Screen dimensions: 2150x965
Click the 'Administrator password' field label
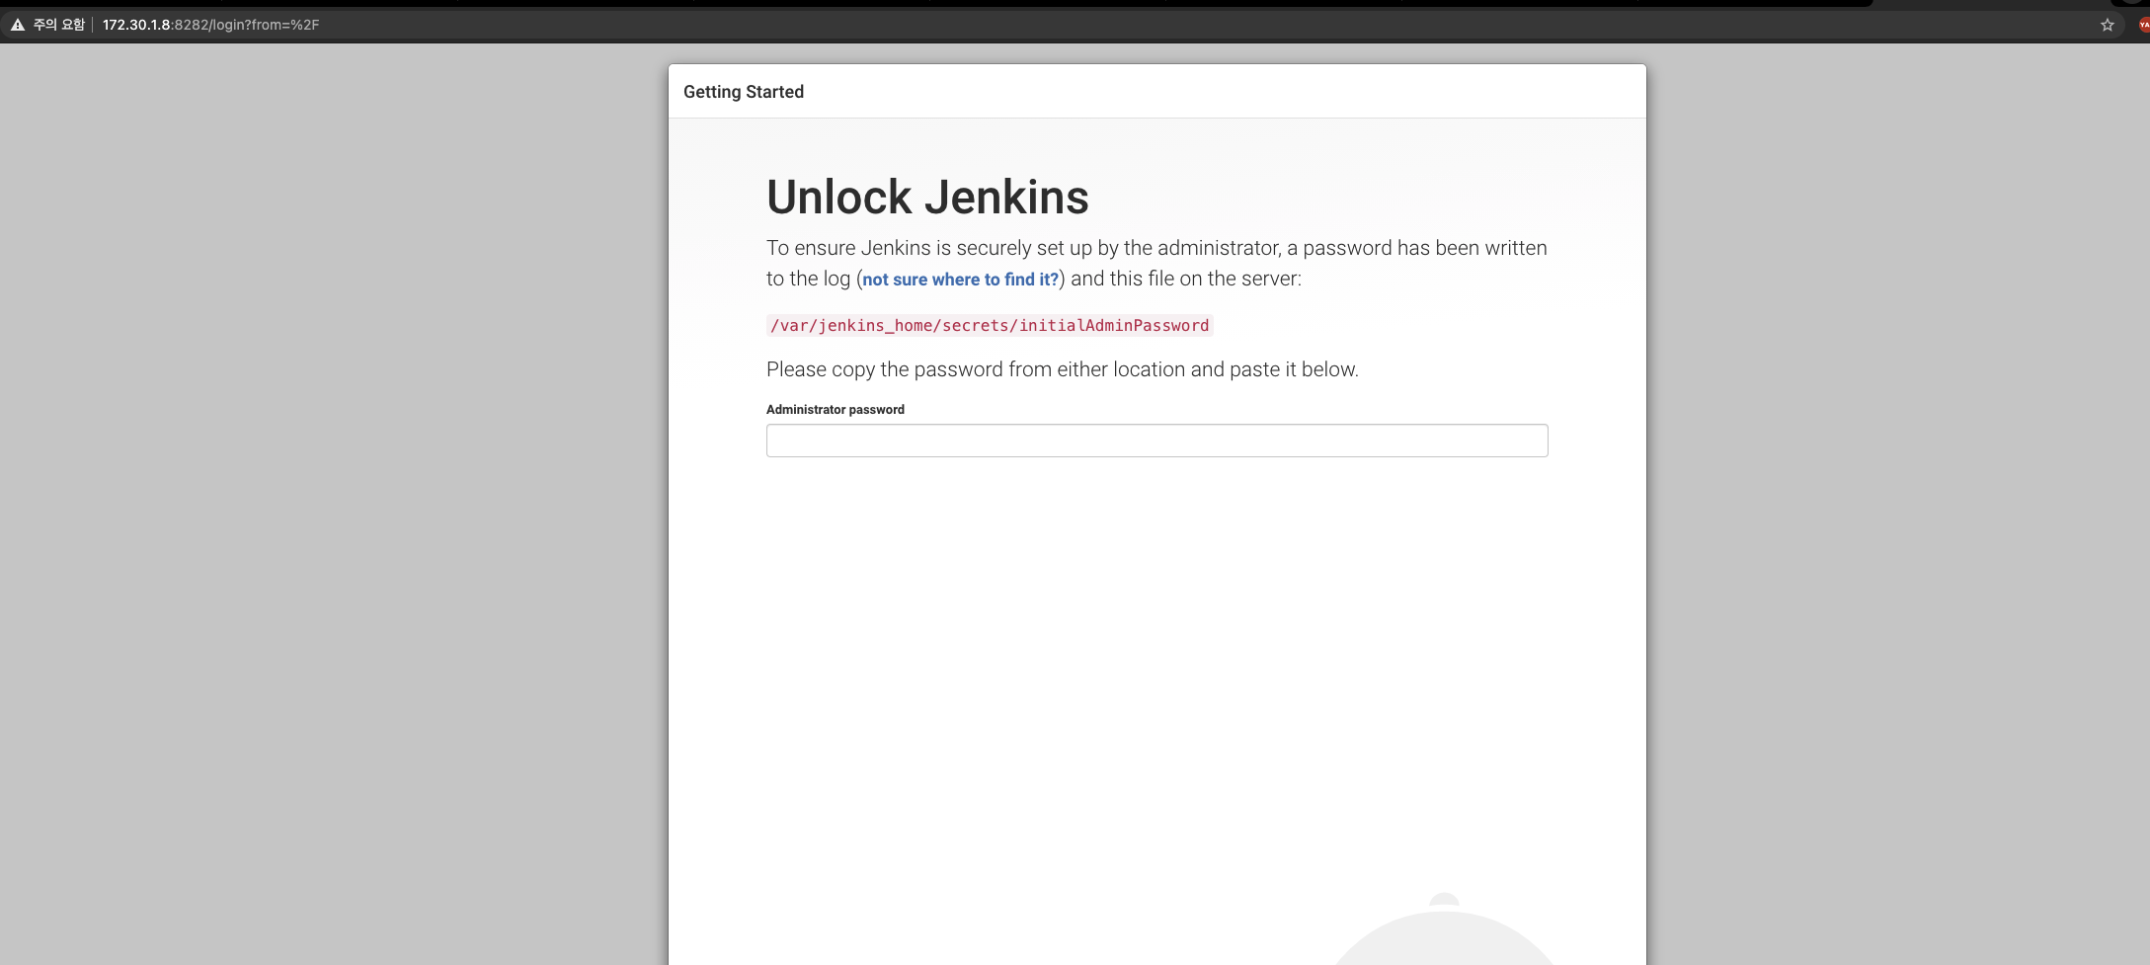[x=835, y=409]
